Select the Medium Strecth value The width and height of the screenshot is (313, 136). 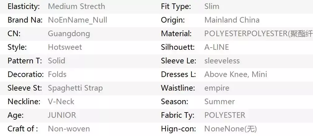click(x=76, y=6)
